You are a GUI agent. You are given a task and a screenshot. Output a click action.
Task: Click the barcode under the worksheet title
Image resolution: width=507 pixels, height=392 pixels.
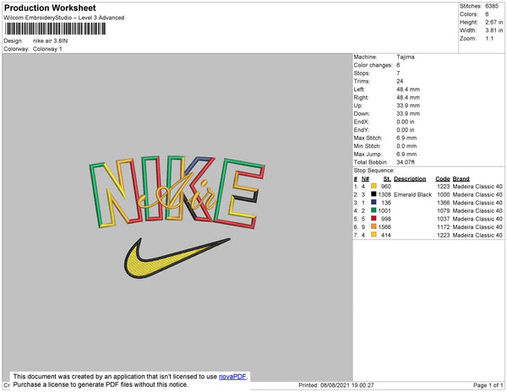click(55, 29)
